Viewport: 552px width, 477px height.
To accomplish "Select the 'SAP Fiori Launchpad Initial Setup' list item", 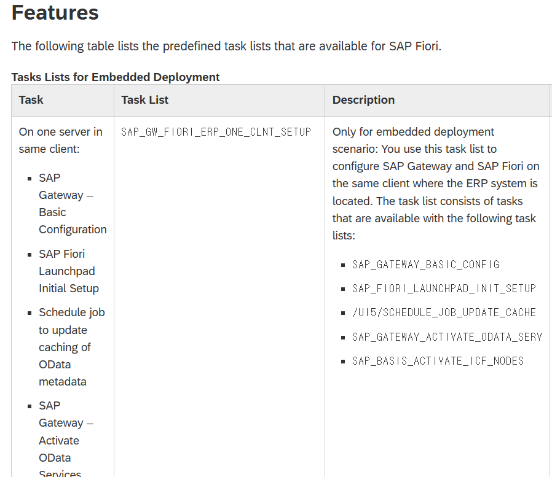I will 68,271.
